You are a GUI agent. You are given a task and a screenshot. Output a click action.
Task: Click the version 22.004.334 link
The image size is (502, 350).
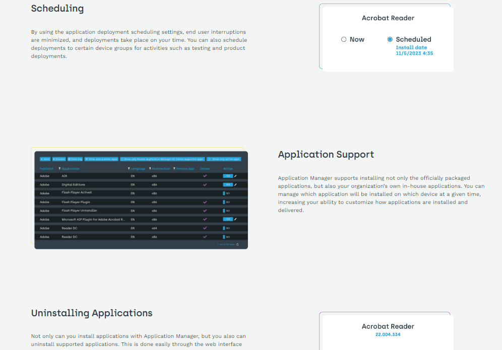coord(387,334)
